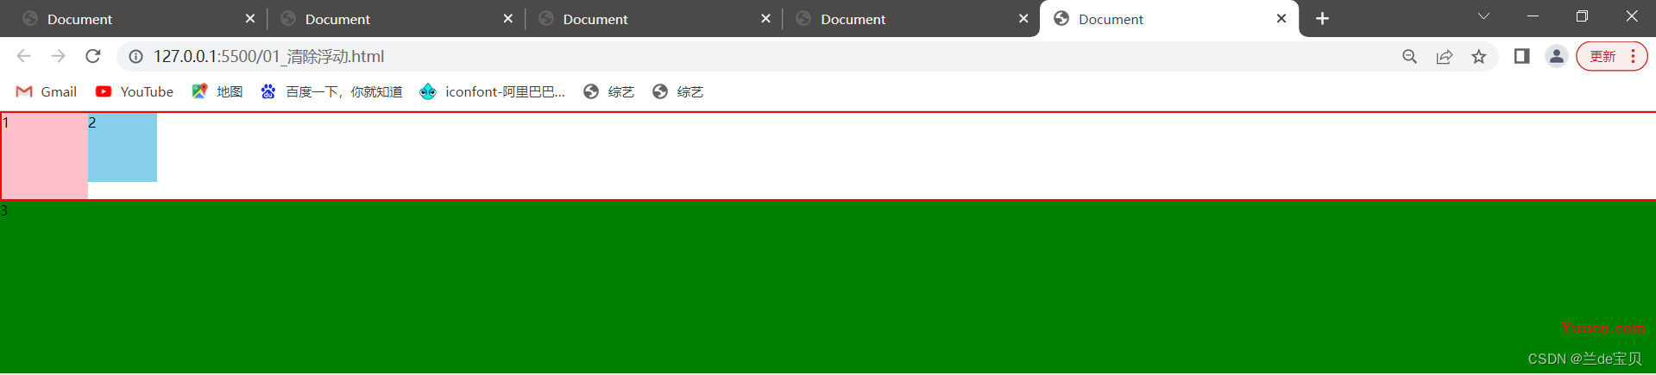The width and height of the screenshot is (1656, 375).
Task: Open a new tab with plus button
Action: 1322,18
